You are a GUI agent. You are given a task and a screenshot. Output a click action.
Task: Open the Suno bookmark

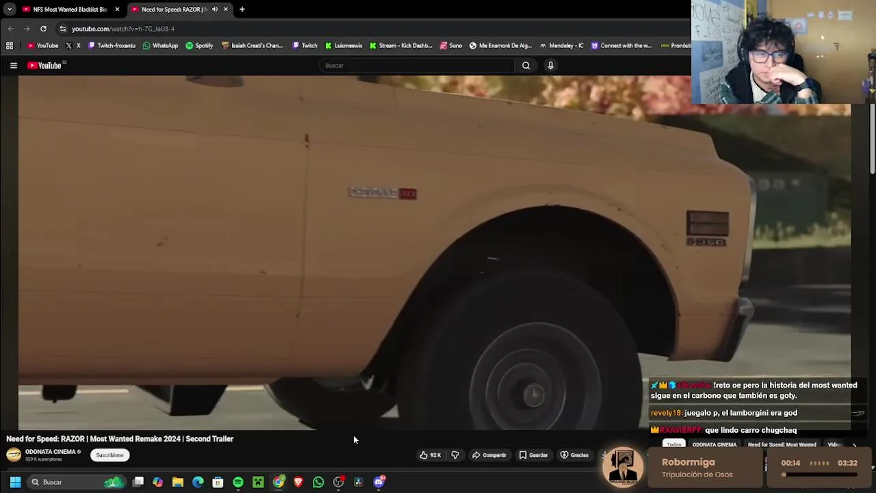(451, 46)
